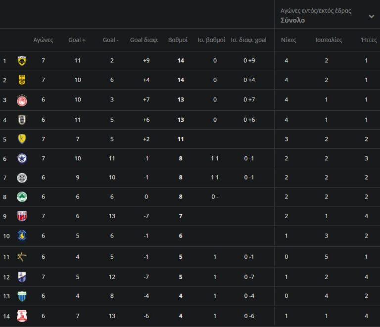The image size is (380, 327).
Task: Click the Goal διαφ. column header
Action: [x=144, y=40]
